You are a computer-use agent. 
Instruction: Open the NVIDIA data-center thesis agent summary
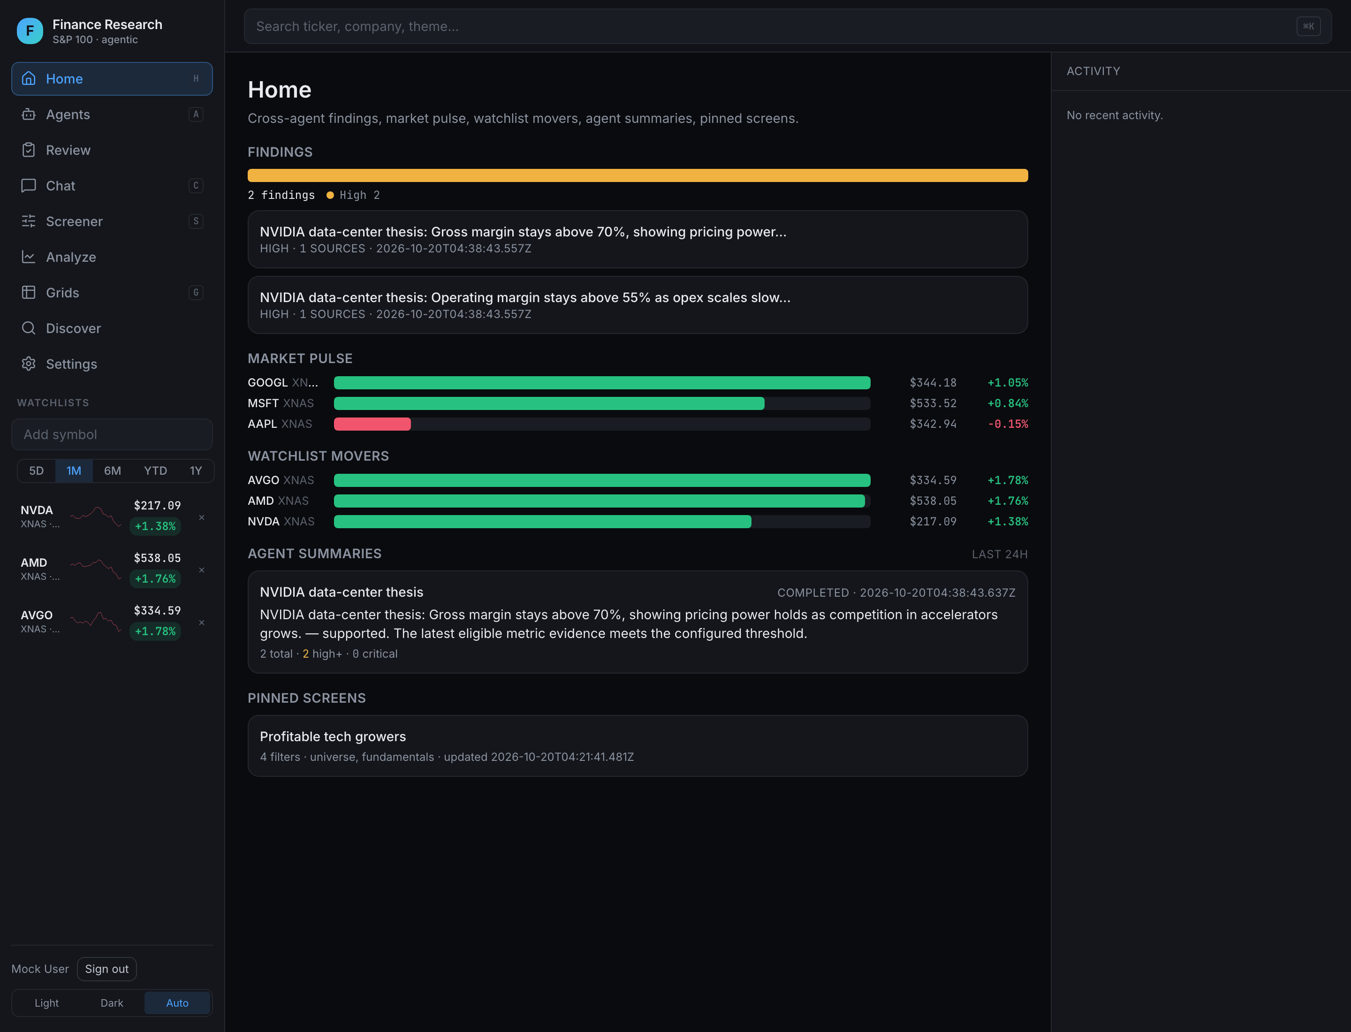637,622
